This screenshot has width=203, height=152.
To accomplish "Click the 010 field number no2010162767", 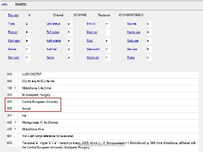I will (x=32, y=74).
